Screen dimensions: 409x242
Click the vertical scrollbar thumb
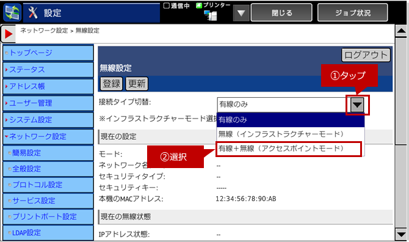(x=401, y=91)
